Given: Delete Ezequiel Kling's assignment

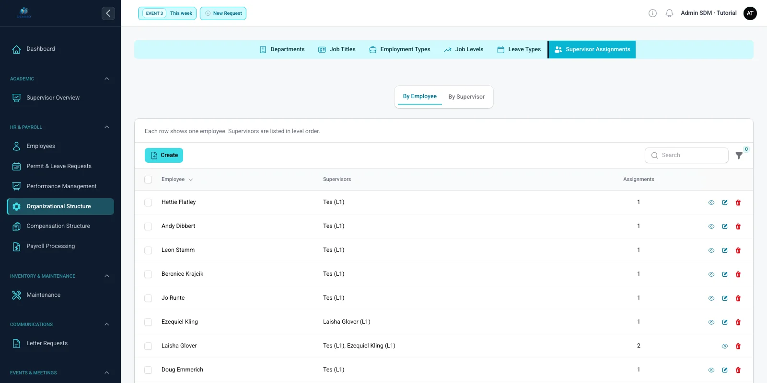Looking at the screenshot, I should 738,322.
